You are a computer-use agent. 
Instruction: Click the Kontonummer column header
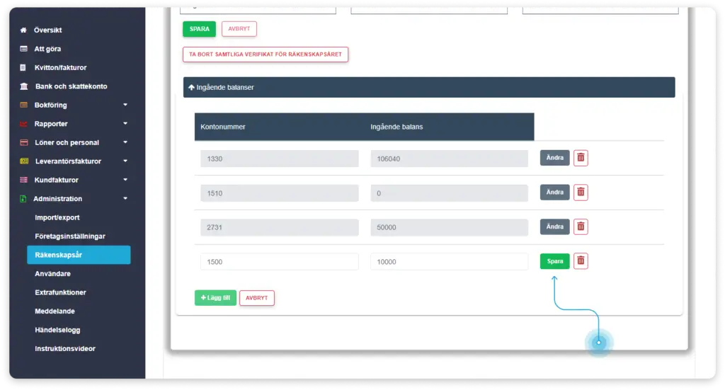[x=223, y=127]
